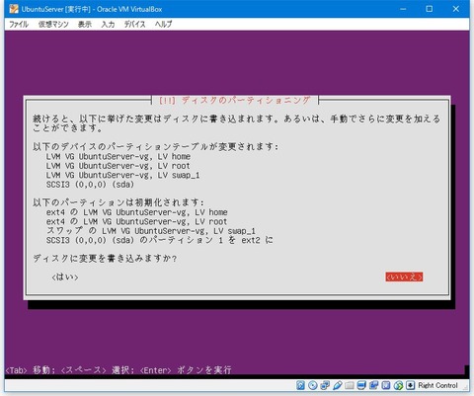Viewport: 474px width, 396px height.
Task: Close the VirtualBox window
Action: tap(456, 9)
